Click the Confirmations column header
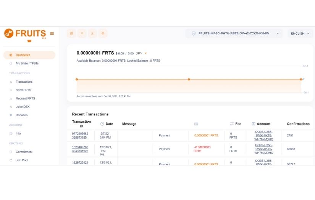Viewport: 315px width, 200px height. (298, 124)
